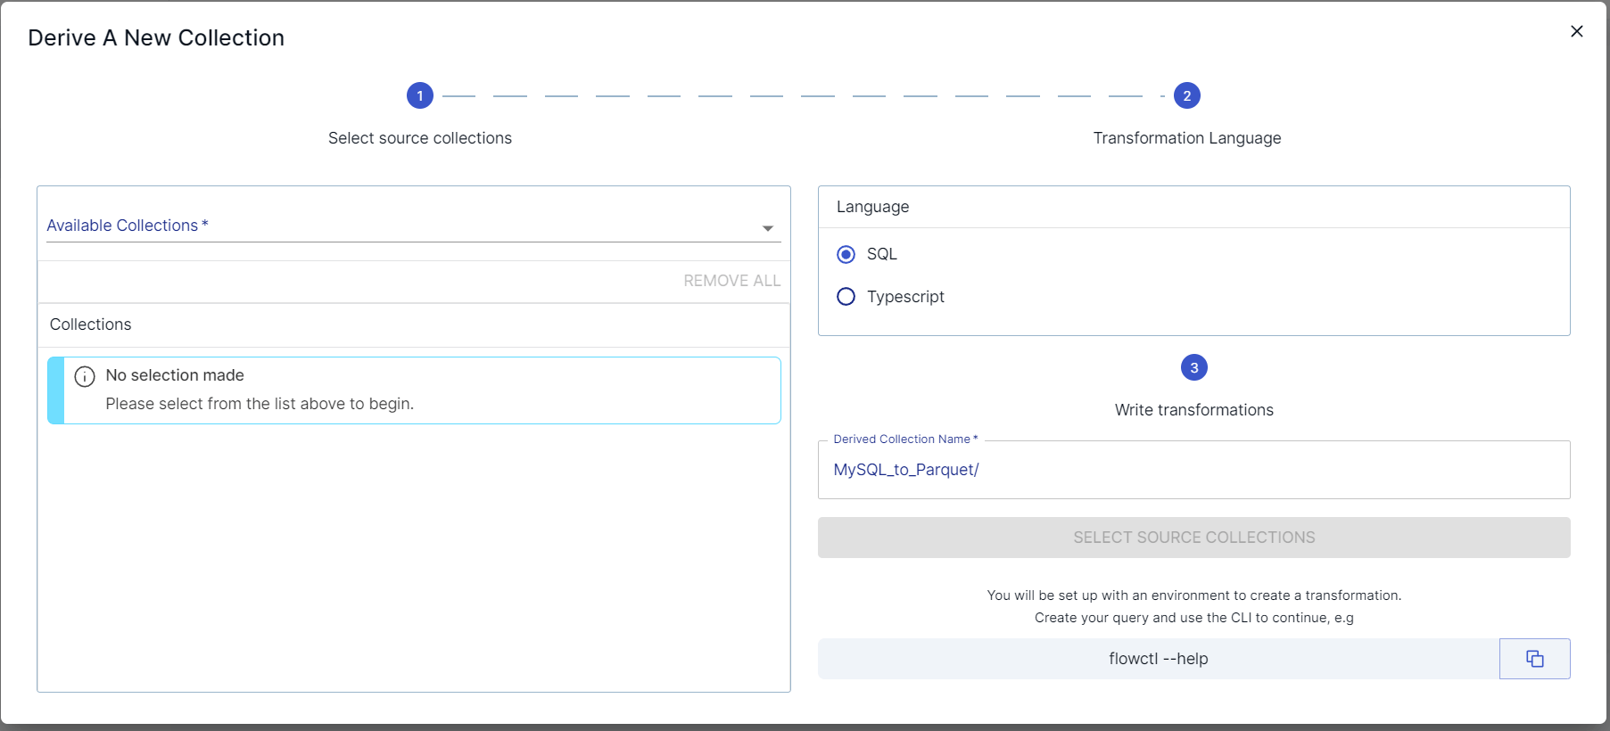Click the Select Source Collections button

(x=1193, y=538)
